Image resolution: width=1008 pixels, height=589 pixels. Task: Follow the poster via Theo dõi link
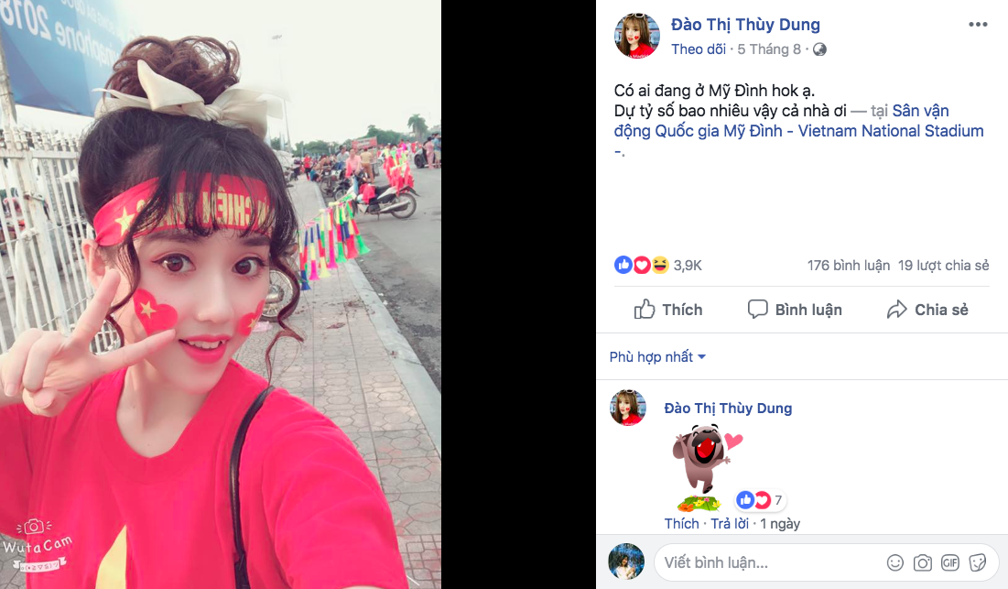[x=699, y=49]
